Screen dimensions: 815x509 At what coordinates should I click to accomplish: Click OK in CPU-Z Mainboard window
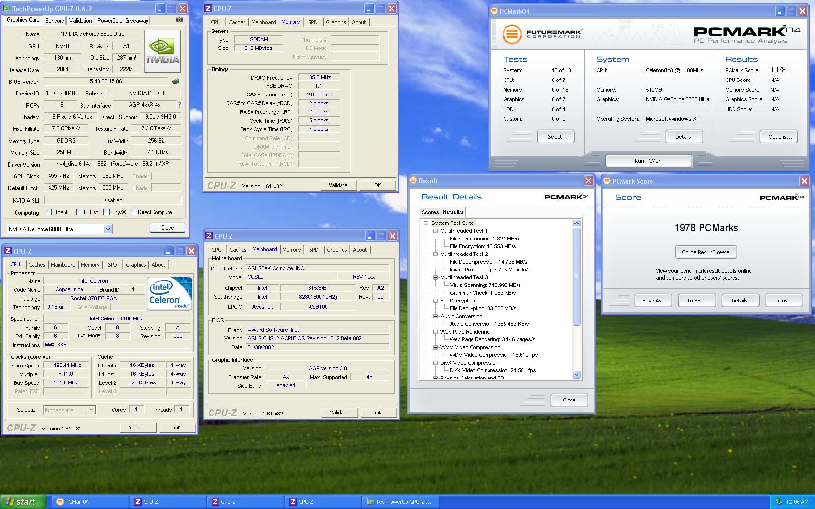tap(378, 413)
